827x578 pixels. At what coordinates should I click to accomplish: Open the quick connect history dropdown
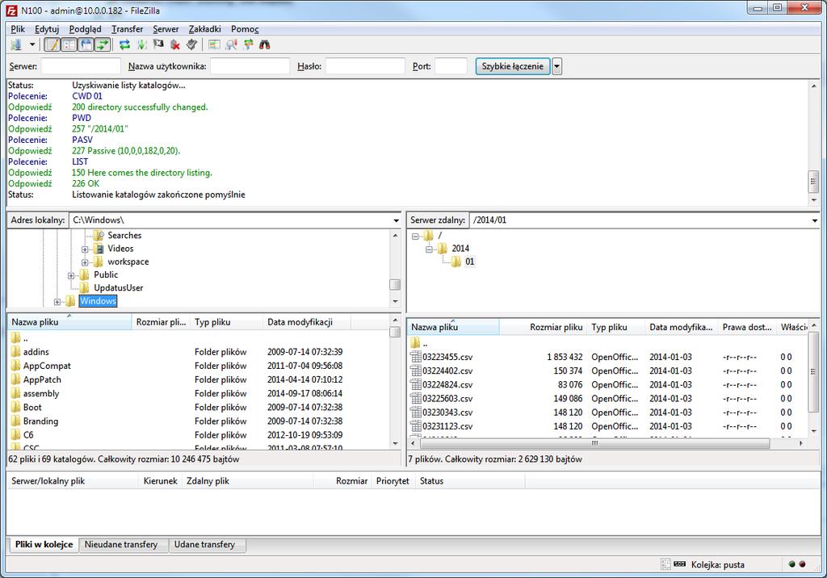[557, 66]
